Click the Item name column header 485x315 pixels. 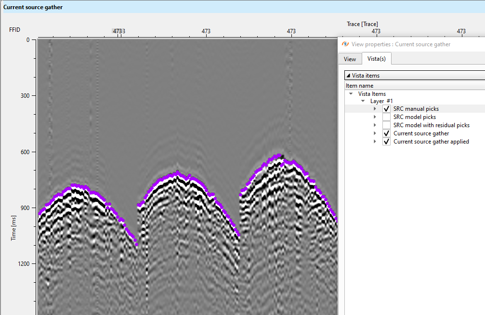359,85
